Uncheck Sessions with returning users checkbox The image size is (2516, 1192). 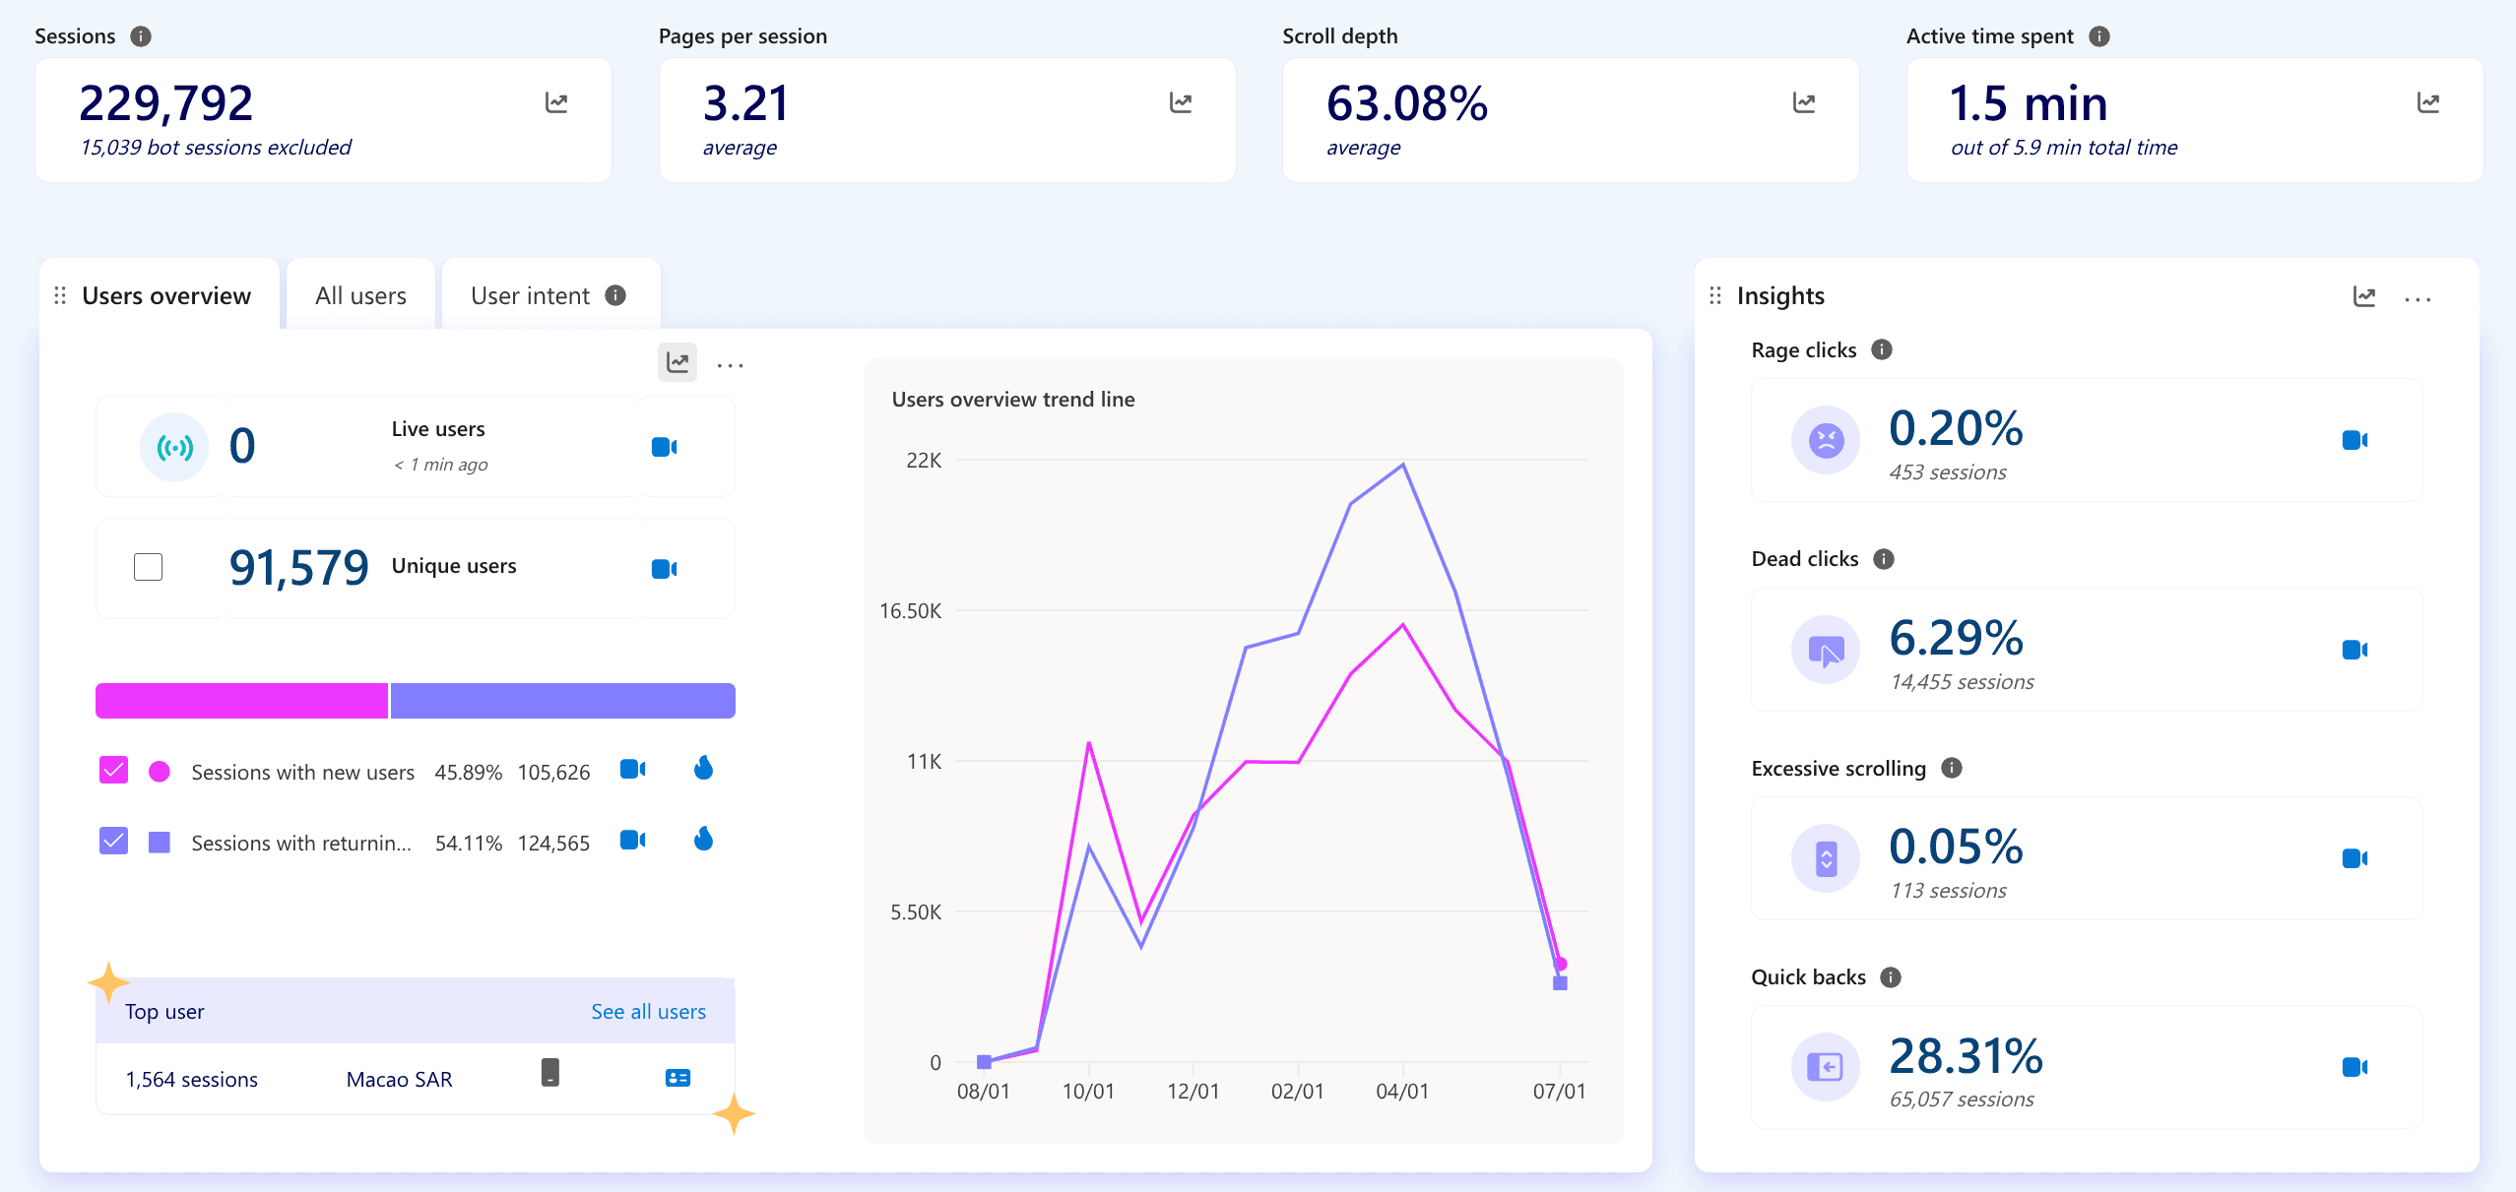114,841
